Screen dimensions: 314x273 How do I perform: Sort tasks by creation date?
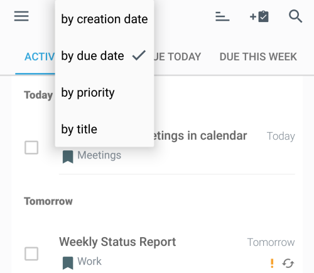click(104, 19)
